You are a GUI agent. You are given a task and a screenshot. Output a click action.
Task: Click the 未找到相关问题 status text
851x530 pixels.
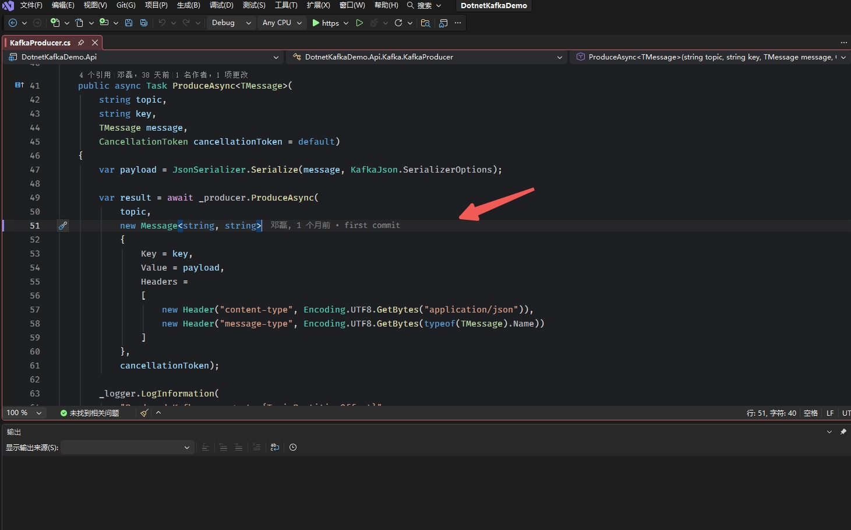tap(94, 413)
